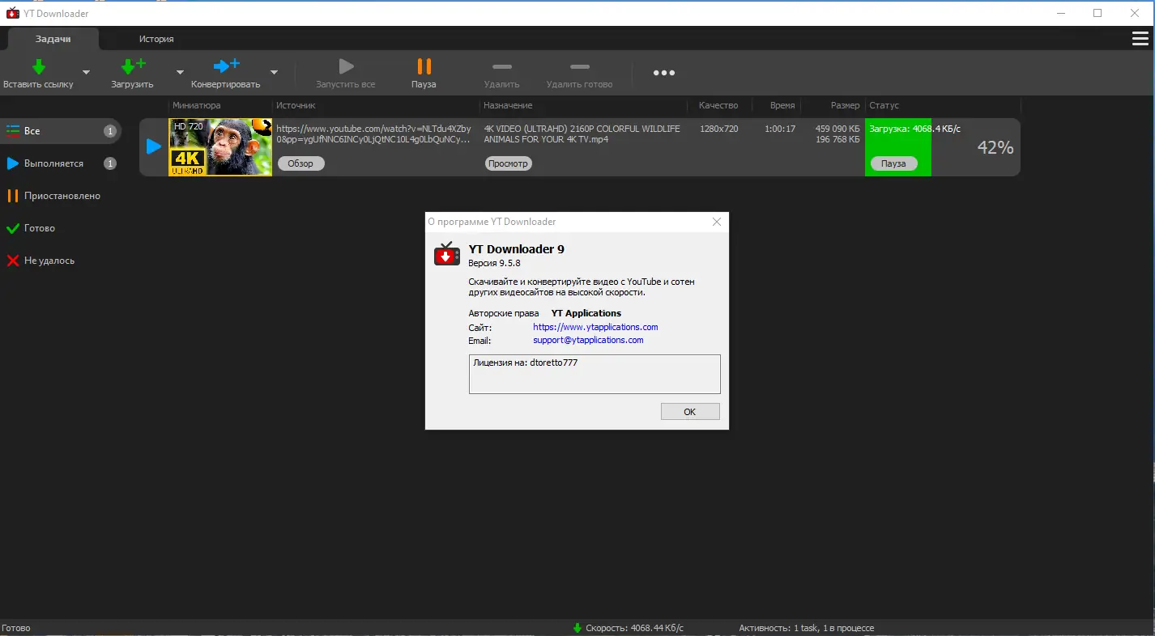
Task: Close the О программе YT Downloader dialog
Action: (717, 222)
